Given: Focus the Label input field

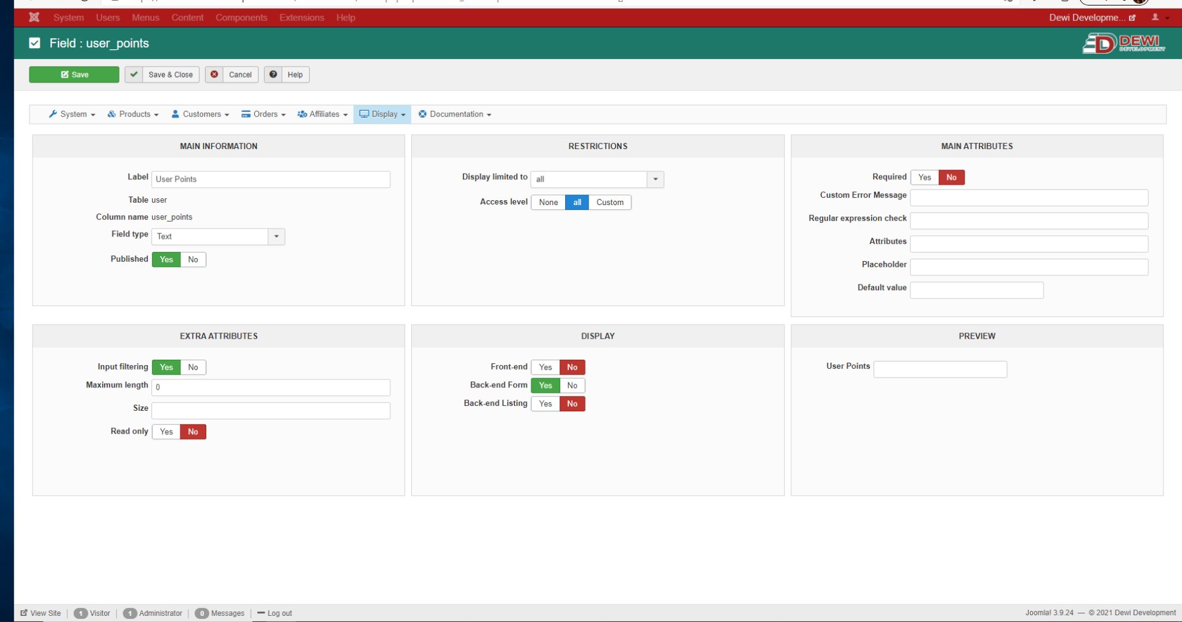Looking at the screenshot, I should tap(271, 179).
